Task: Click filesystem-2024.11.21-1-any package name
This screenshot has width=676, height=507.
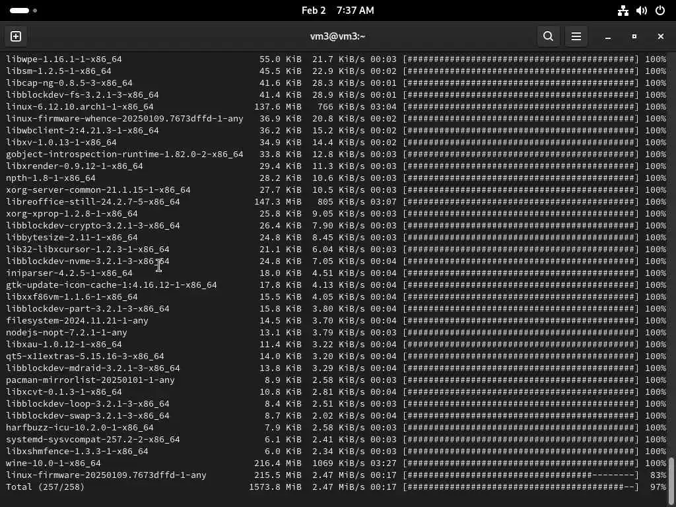Action: click(77, 320)
